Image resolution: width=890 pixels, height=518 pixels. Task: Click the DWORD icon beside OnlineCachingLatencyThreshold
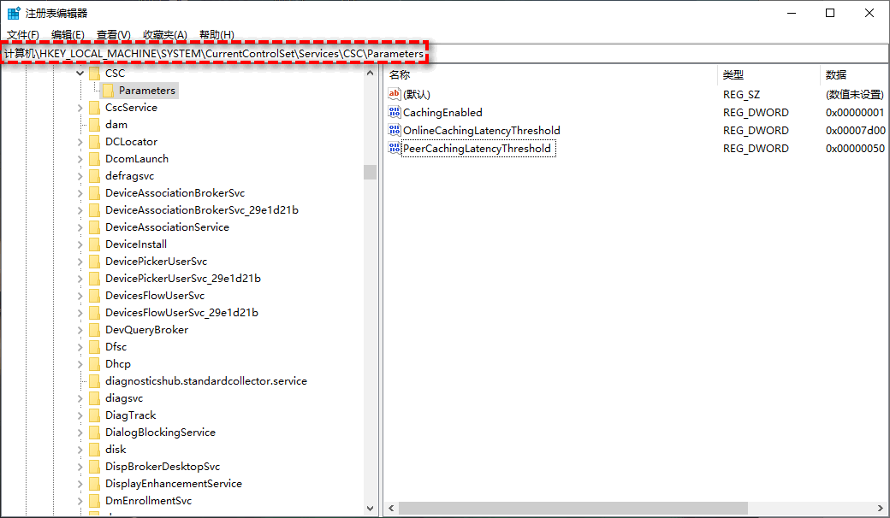(394, 130)
